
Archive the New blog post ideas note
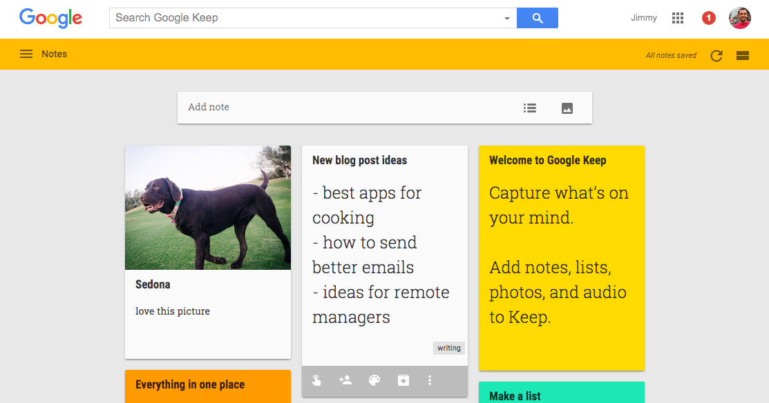pyautogui.click(x=403, y=380)
